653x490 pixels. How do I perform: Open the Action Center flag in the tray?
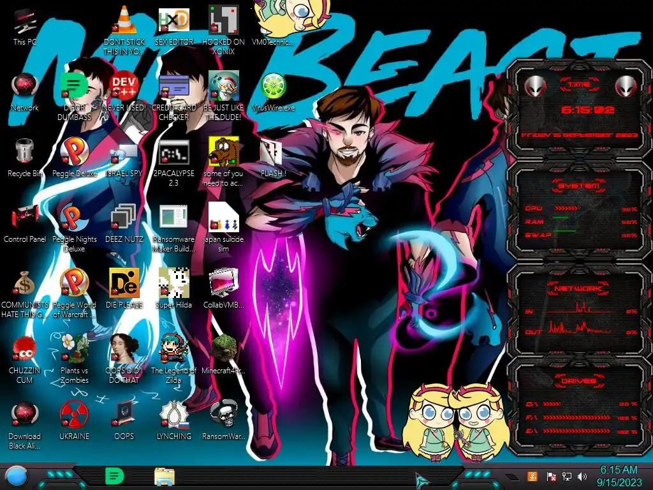click(x=551, y=476)
